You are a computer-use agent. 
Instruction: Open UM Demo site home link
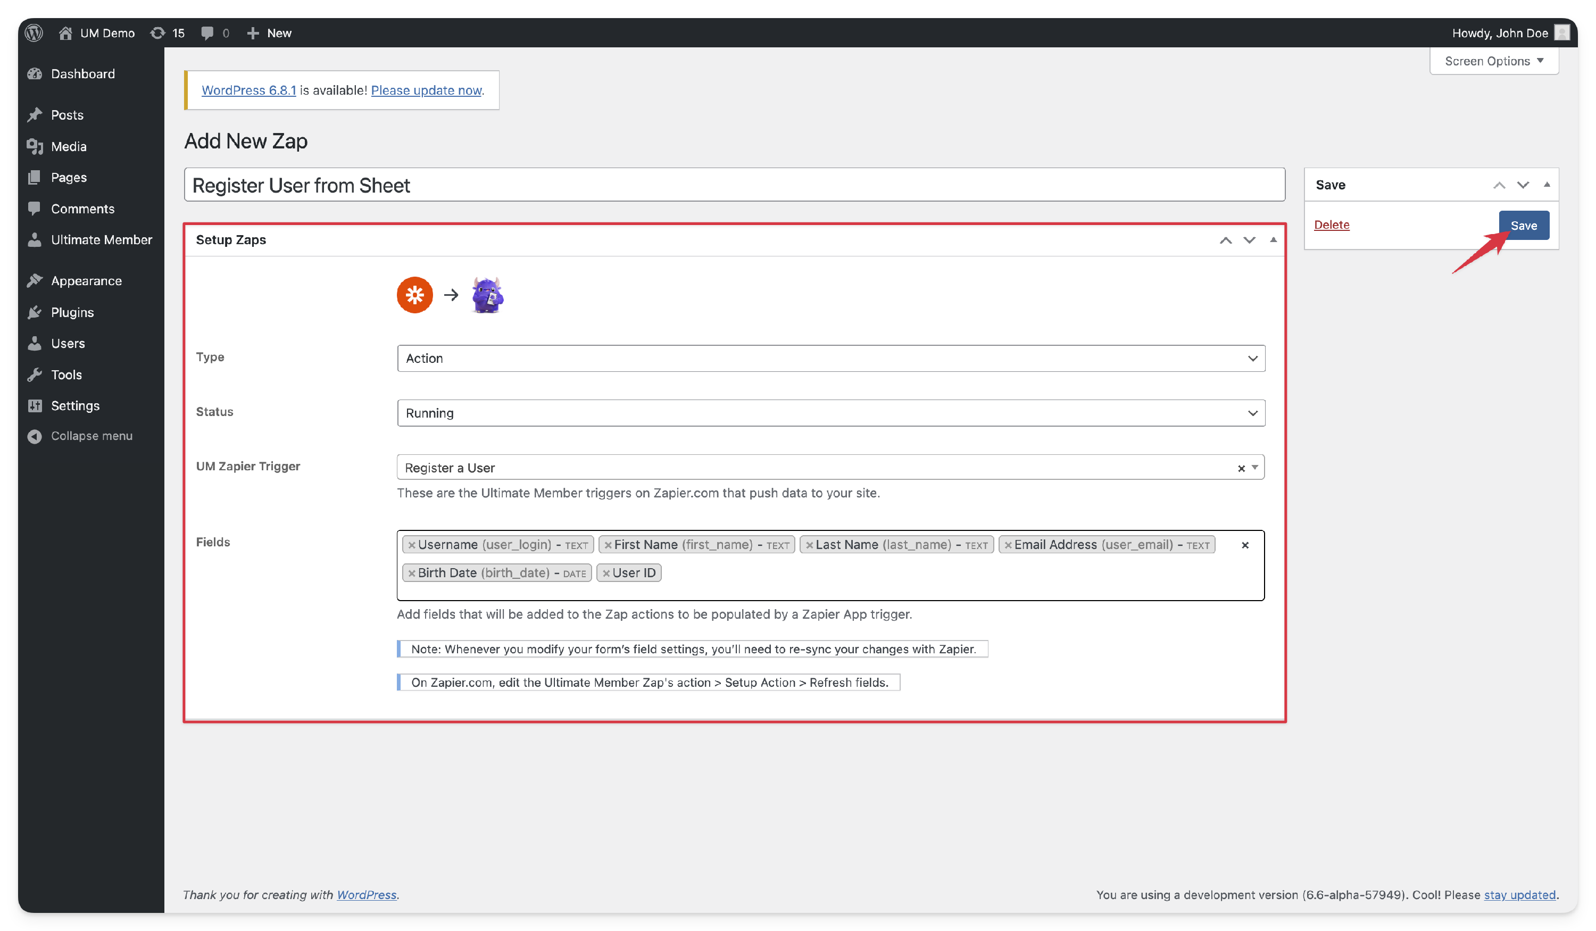96,33
